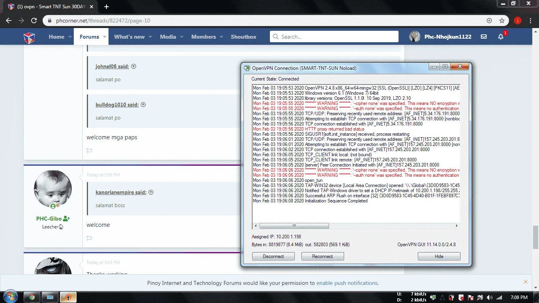The width and height of the screenshot is (539, 303).
Task: Click the Chrome address bar URL
Action: coord(103,21)
